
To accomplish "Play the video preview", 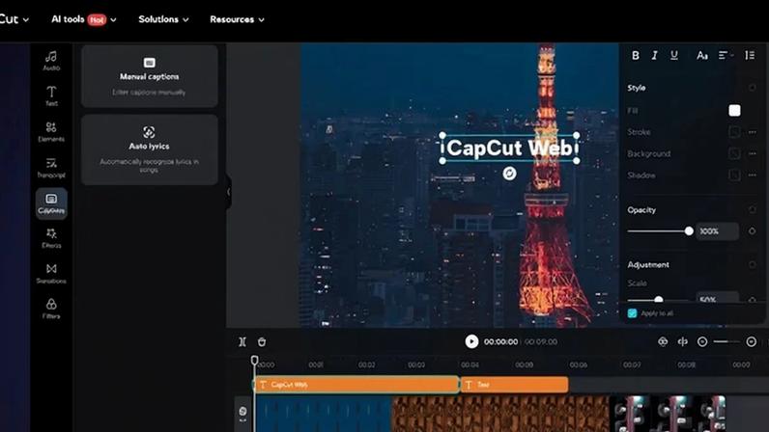I will coord(471,341).
